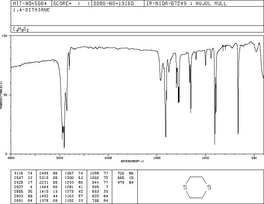Screen dimensions: 264x204
Task: Select the 1098 peak entry
Action: pos(99,173)
